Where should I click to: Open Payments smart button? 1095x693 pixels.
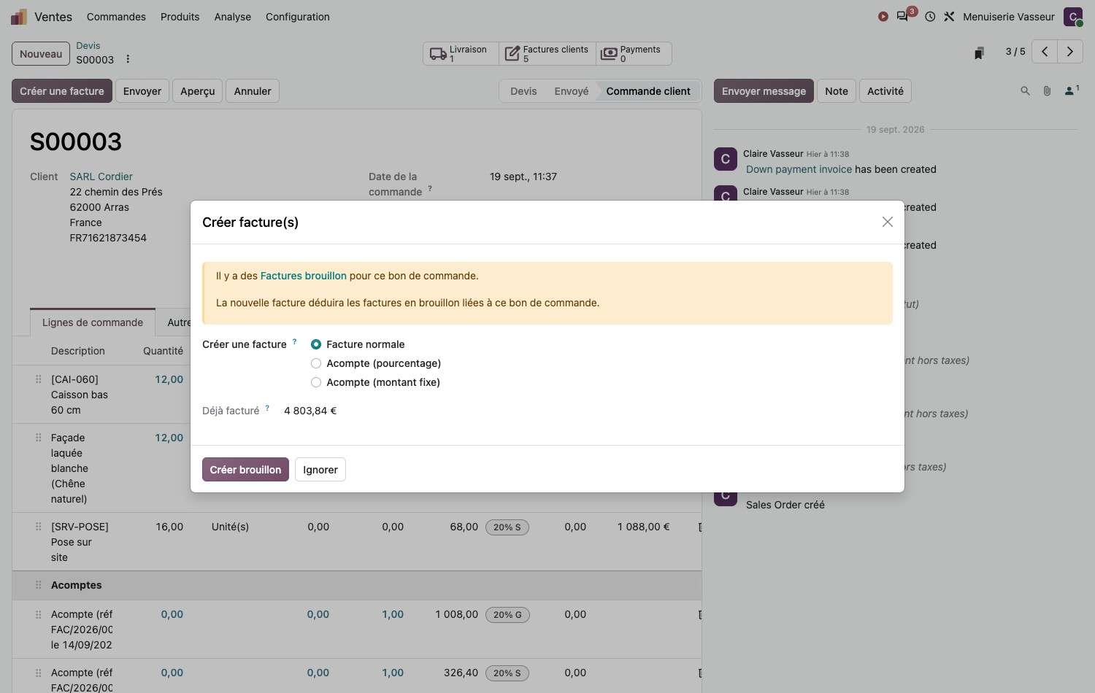coord(634,54)
